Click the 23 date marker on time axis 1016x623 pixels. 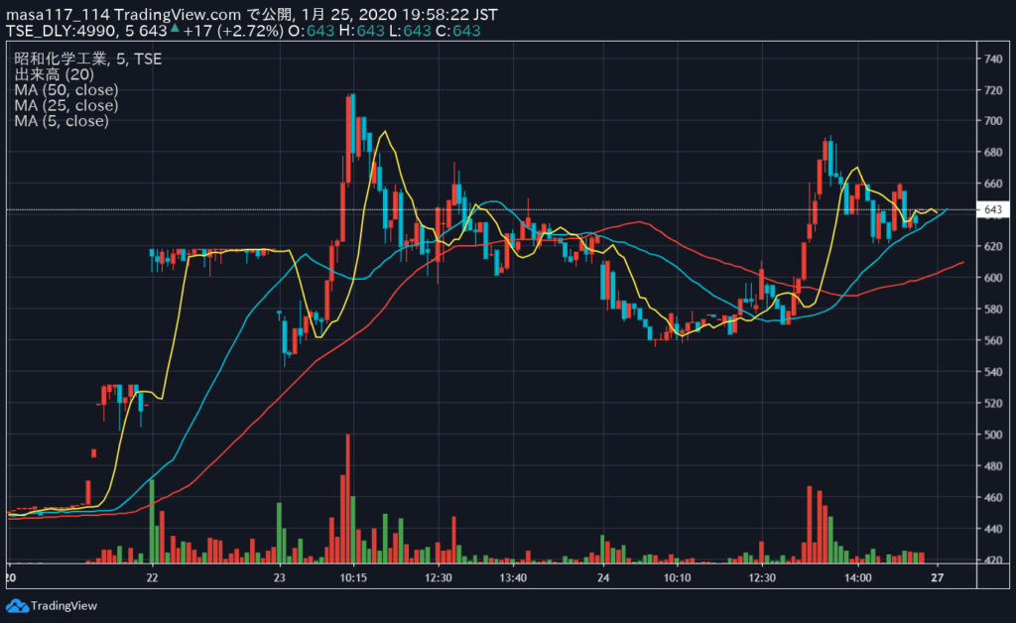[279, 577]
